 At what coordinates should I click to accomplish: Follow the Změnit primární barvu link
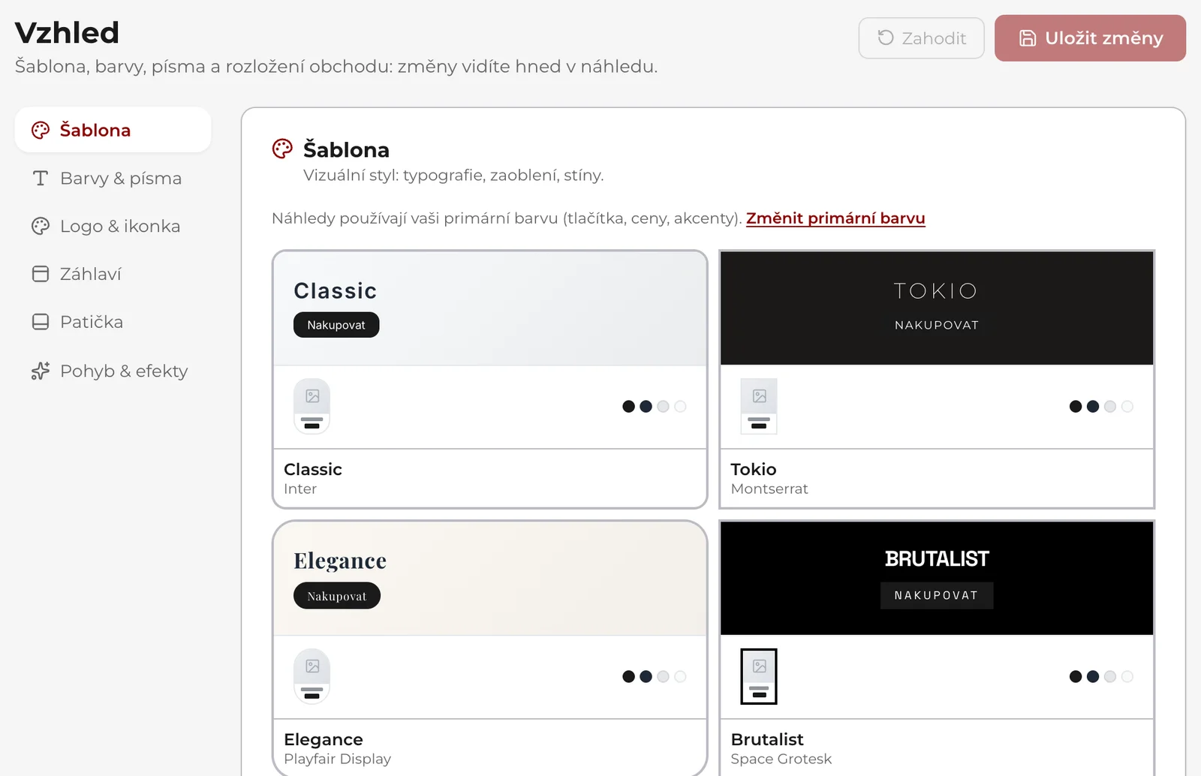[x=835, y=218]
